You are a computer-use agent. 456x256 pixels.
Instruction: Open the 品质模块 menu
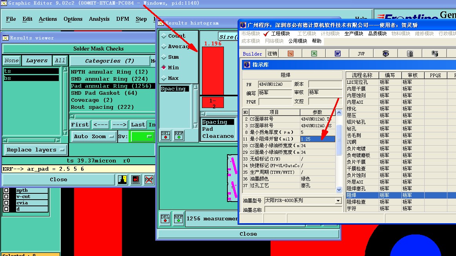point(378,34)
